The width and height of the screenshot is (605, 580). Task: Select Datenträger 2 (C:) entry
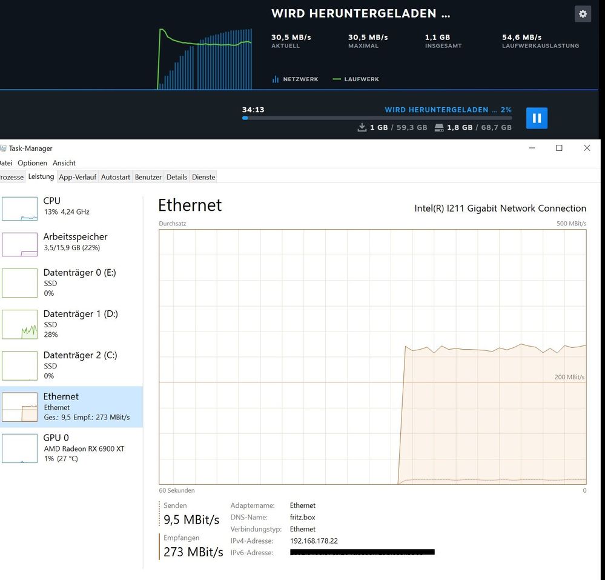(x=71, y=365)
